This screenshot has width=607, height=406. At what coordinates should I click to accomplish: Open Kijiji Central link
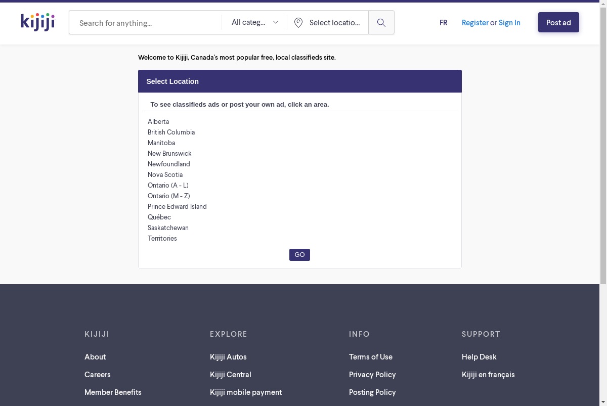point(231,375)
